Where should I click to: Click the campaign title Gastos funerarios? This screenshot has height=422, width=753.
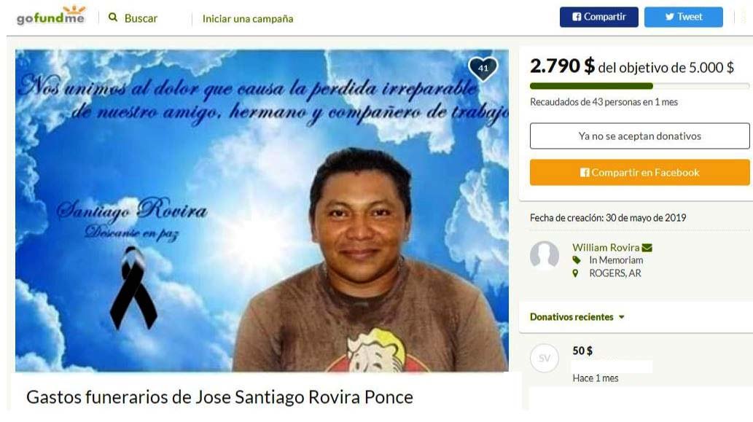click(219, 397)
